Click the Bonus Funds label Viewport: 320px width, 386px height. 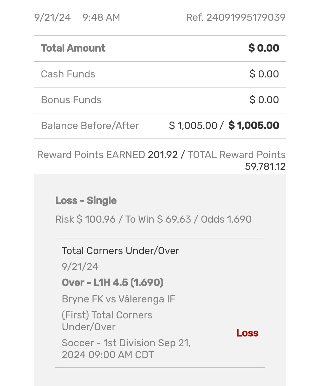point(71,100)
